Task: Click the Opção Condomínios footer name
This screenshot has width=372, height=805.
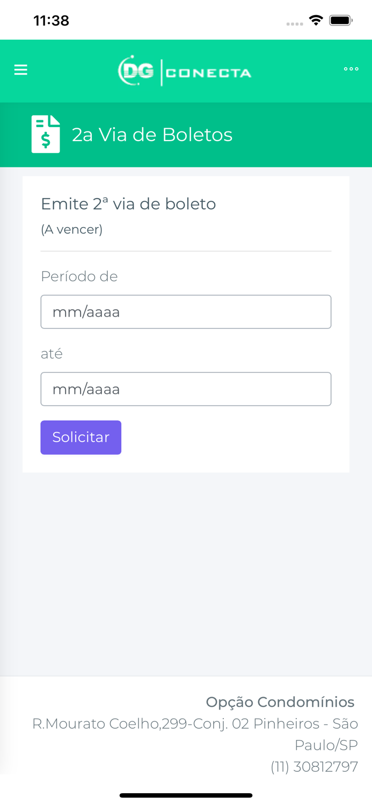Action: pos(280,701)
